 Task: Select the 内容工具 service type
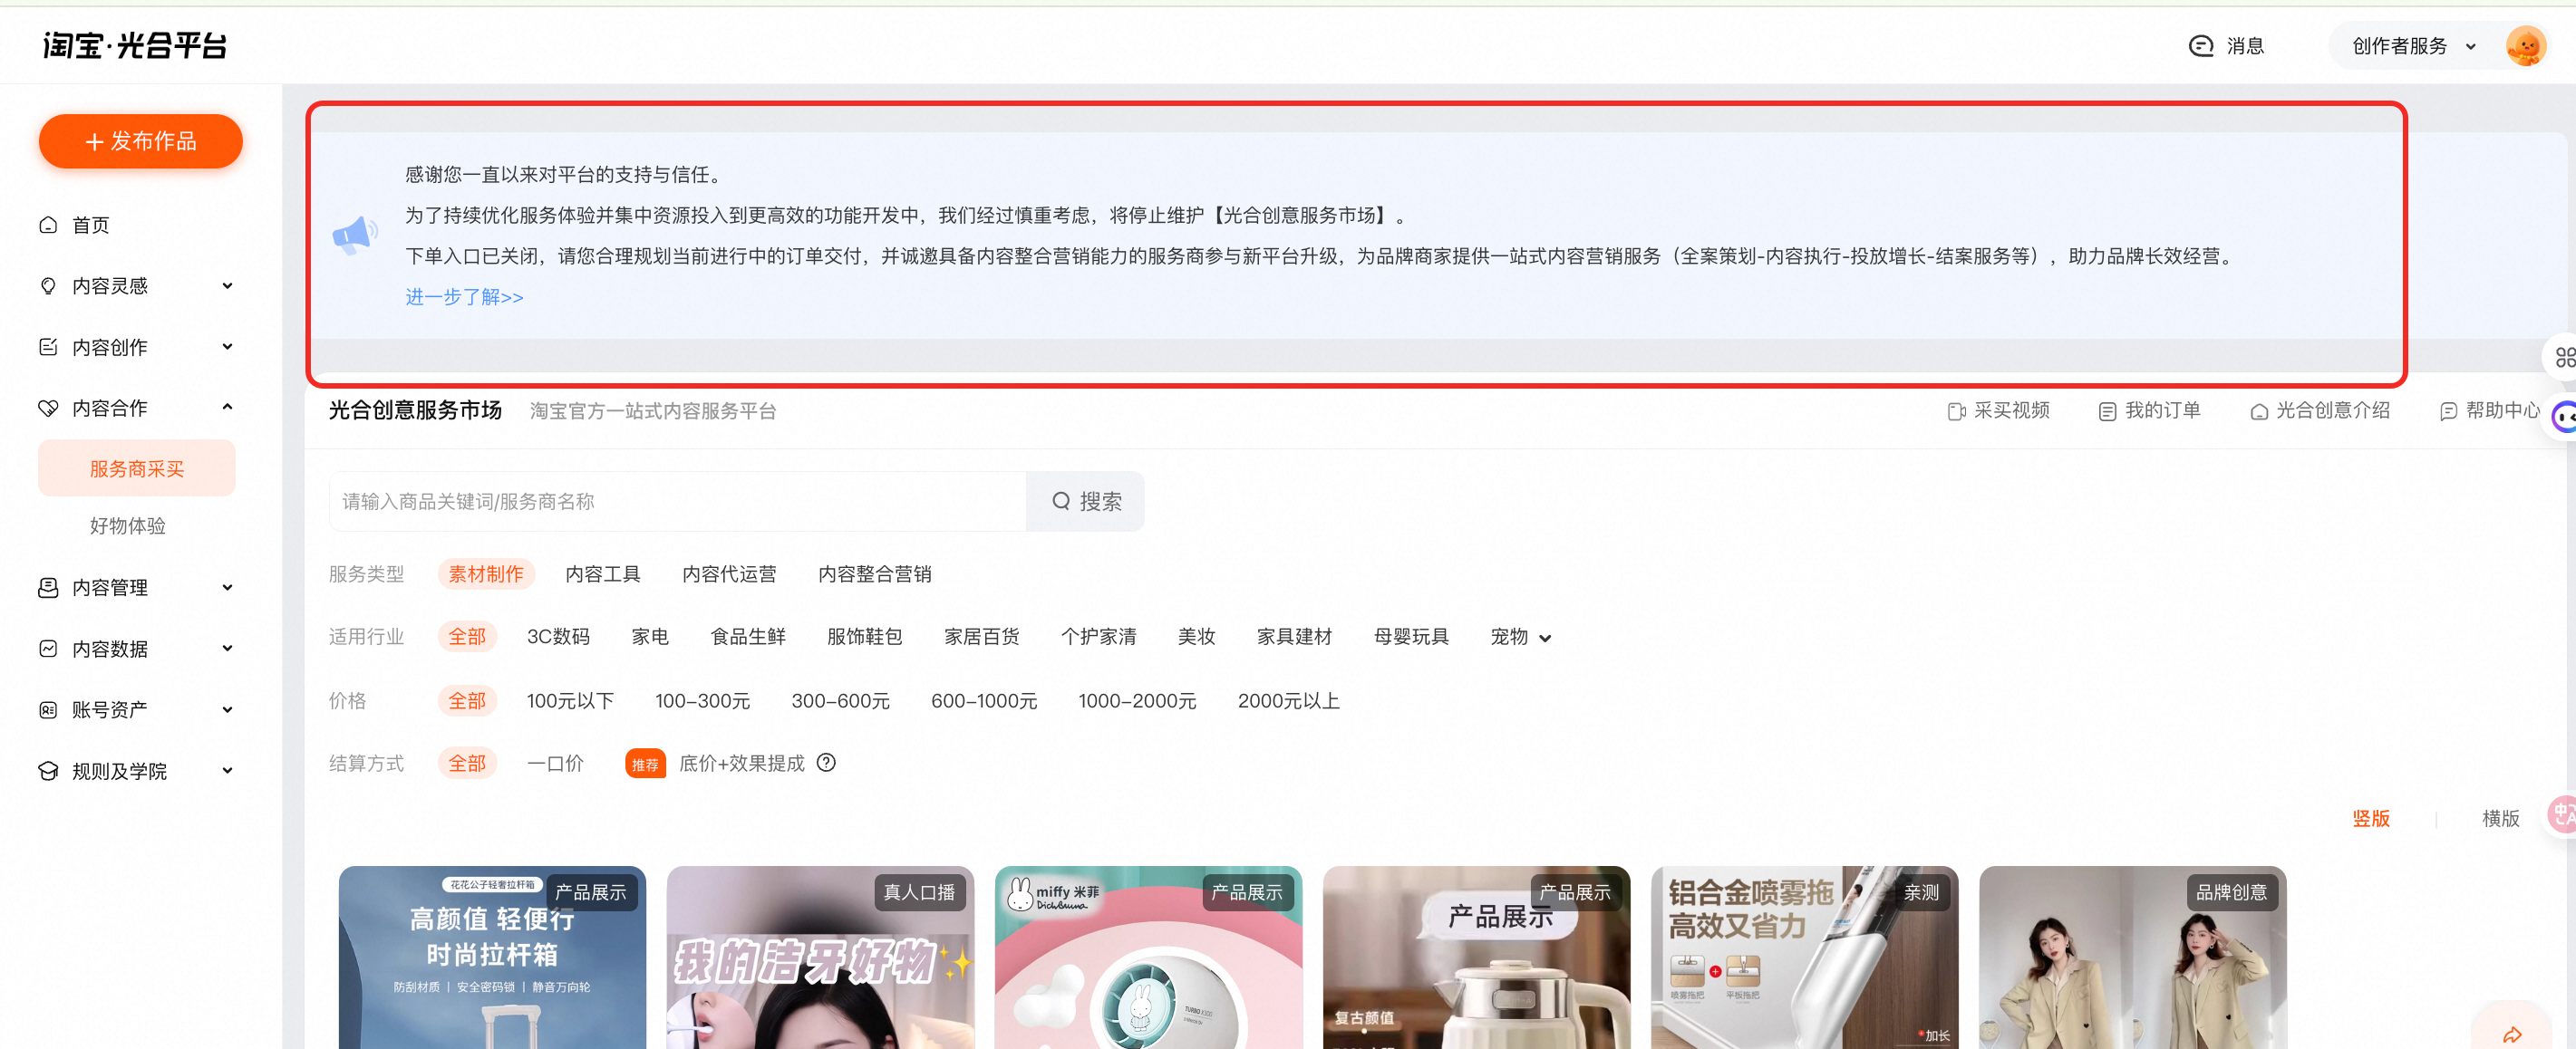pos(603,574)
